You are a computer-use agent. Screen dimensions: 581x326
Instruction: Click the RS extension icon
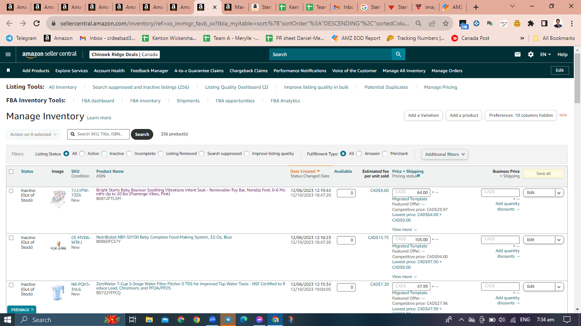click(x=490, y=23)
